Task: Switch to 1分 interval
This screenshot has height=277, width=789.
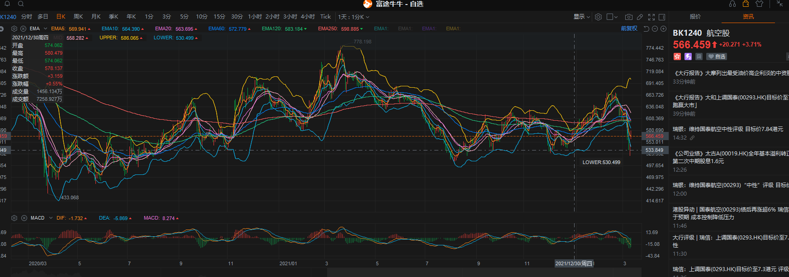Action: coord(149,17)
